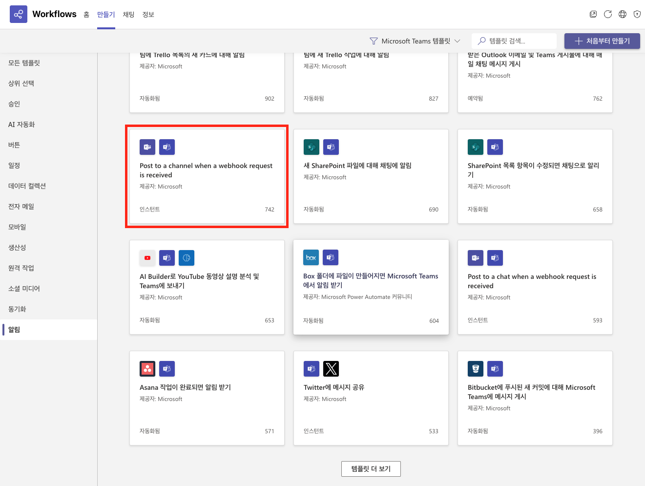Switch to the 만들기 tab

tap(106, 15)
